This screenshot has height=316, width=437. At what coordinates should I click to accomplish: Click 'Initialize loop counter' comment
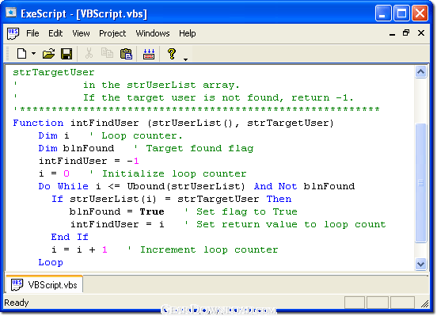(x=174, y=173)
